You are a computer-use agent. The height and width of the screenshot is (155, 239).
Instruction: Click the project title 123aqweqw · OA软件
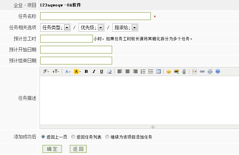coord(60,5)
